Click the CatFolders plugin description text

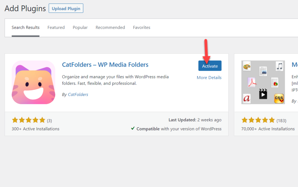point(115,80)
